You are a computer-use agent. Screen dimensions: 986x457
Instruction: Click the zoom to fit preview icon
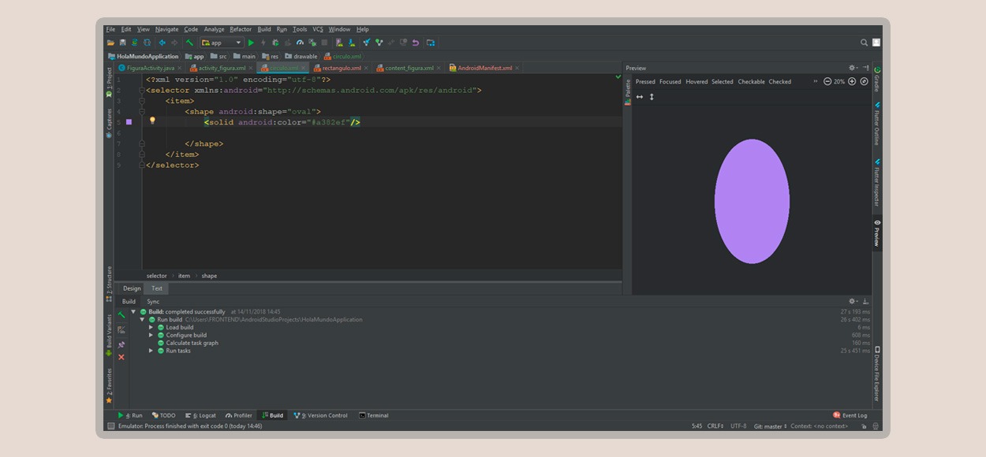pos(864,81)
